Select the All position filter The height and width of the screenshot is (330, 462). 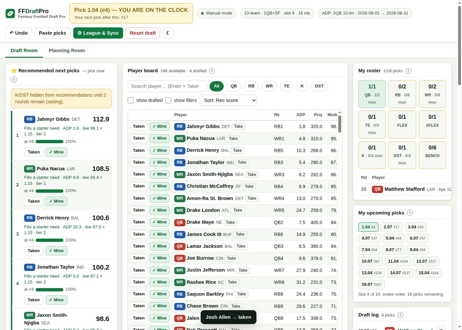(x=216, y=86)
